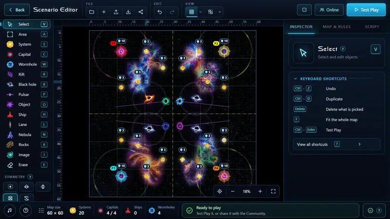Select the green wormhole on the map
This screenshot has width=390, height=219.
166,101
